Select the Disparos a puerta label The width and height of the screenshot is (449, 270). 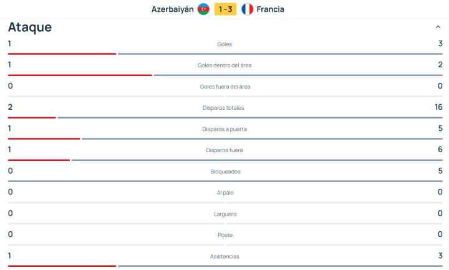(224, 129)
